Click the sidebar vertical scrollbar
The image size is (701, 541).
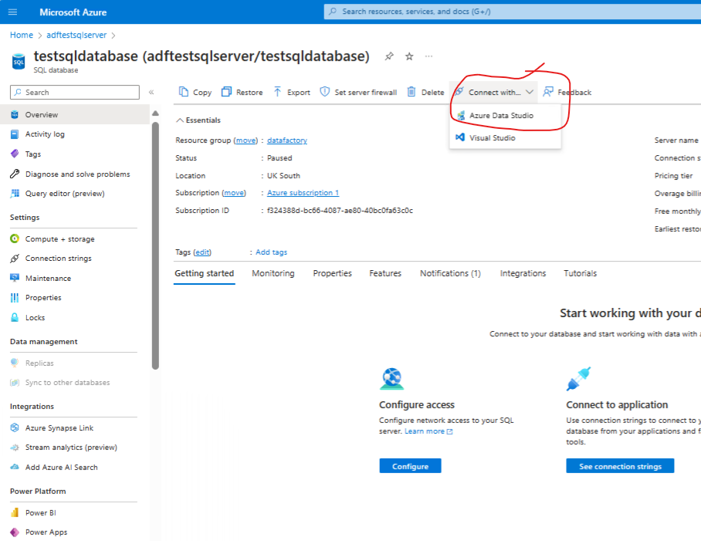pos(155,245)
